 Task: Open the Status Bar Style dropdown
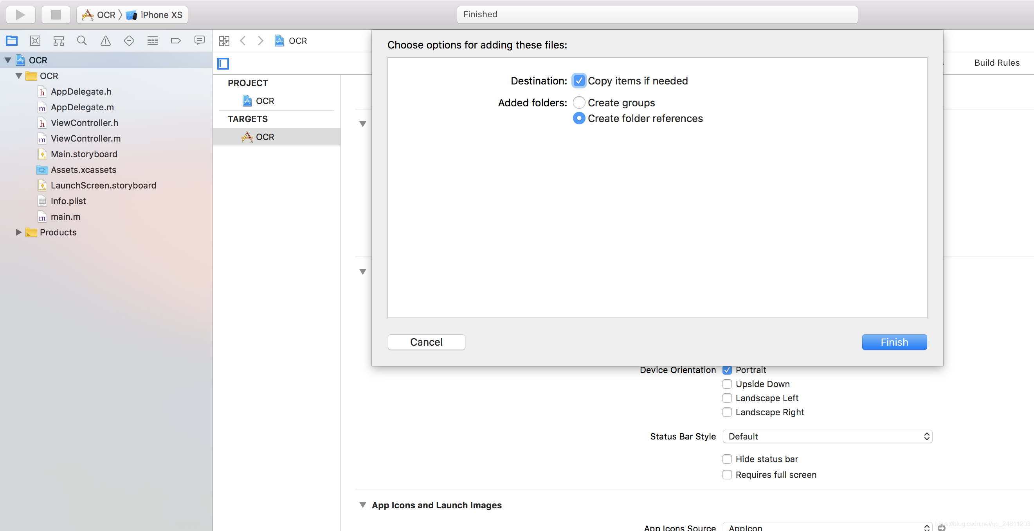point(827,436)
